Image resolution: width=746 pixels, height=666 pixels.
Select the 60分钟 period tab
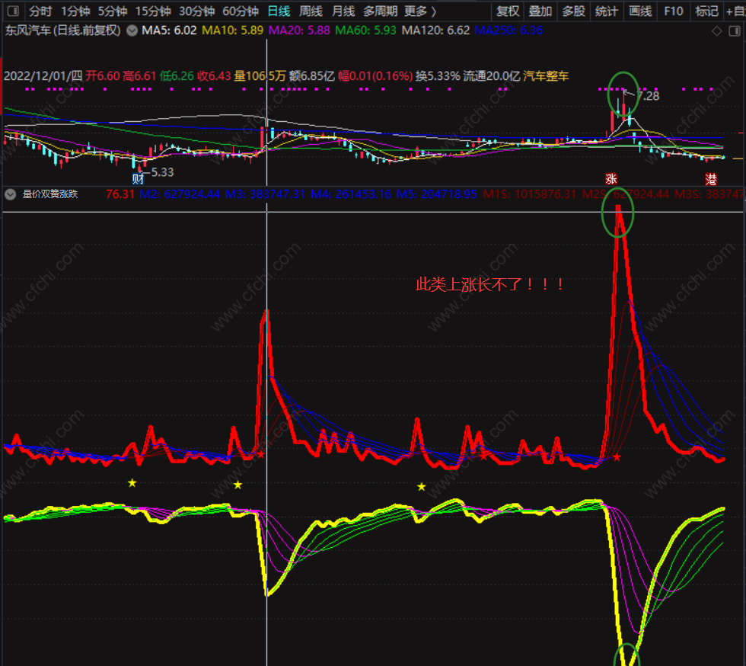(241, 11)
